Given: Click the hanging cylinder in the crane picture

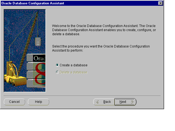Looking at the screenshot, I should coord(38,41).
